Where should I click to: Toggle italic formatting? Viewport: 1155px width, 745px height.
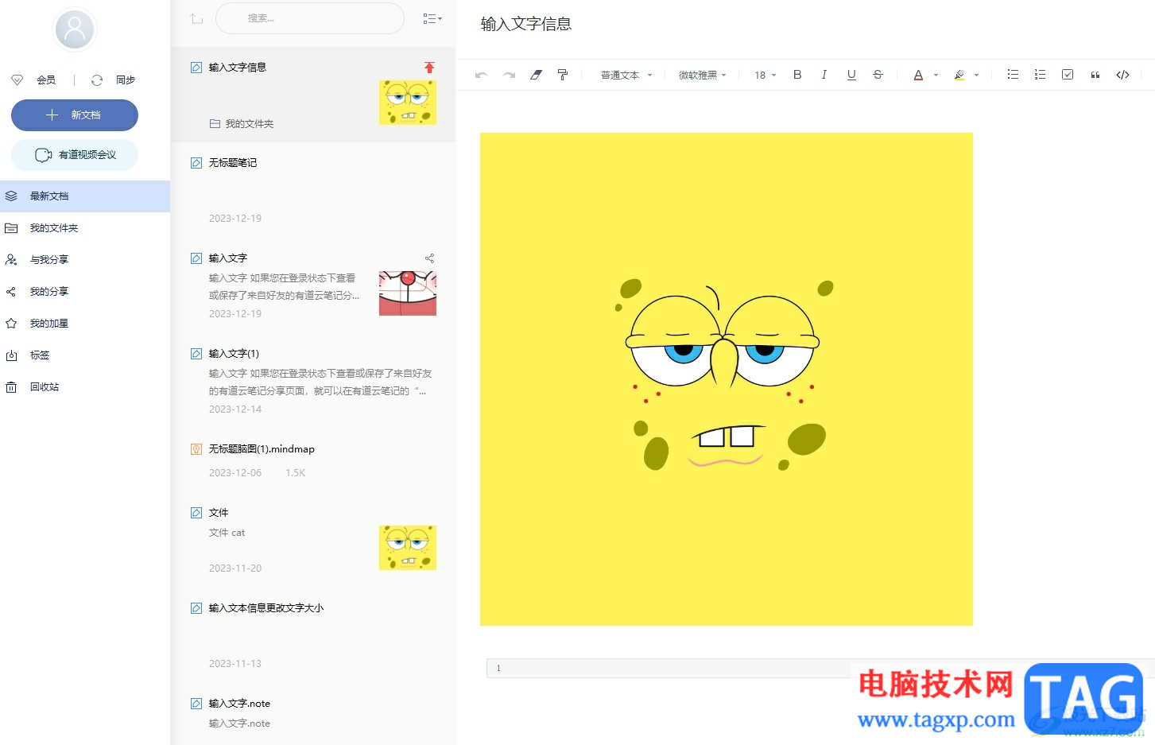point(824,75)
